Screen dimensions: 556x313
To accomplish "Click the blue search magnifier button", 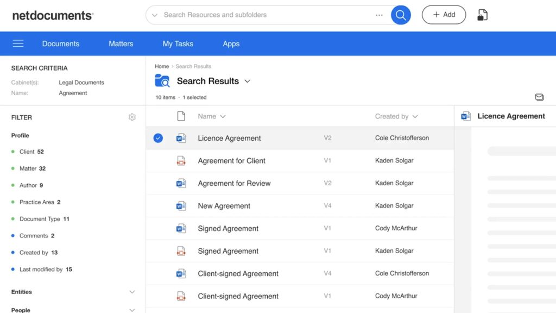I will [401, 15].
